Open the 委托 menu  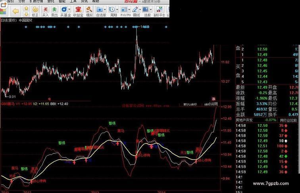coord(51,1)
